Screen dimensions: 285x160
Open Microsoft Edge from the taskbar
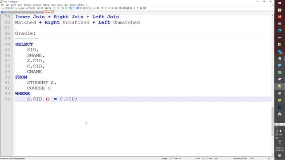tap(280, 31)
